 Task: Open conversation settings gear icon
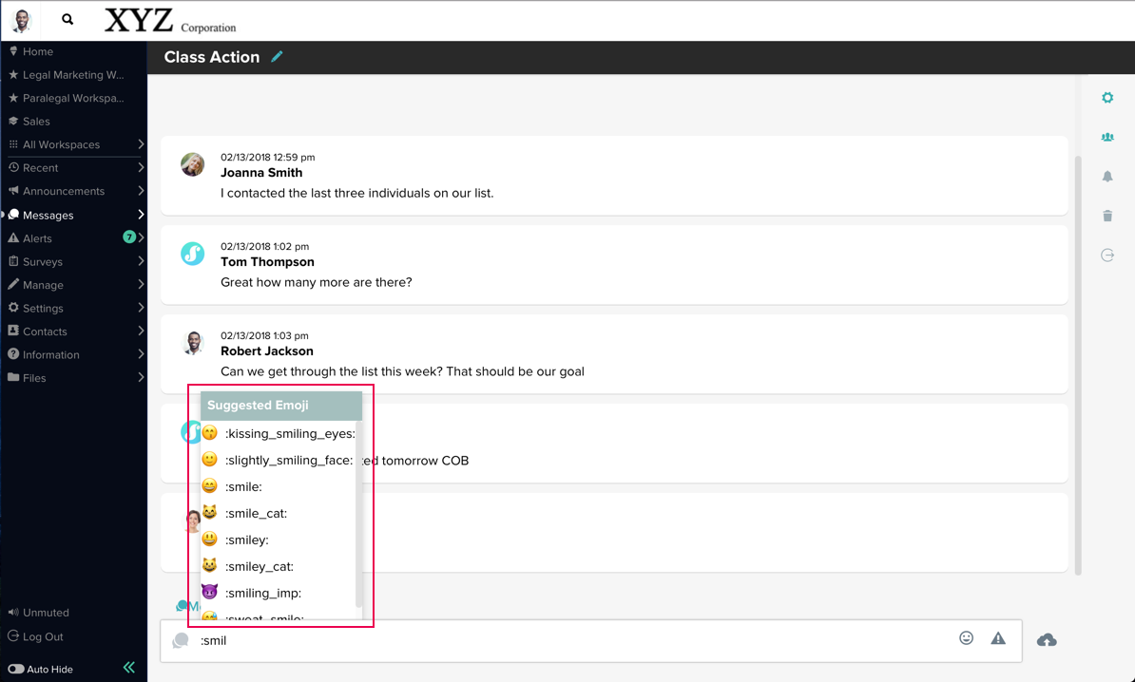[1107, 98]
